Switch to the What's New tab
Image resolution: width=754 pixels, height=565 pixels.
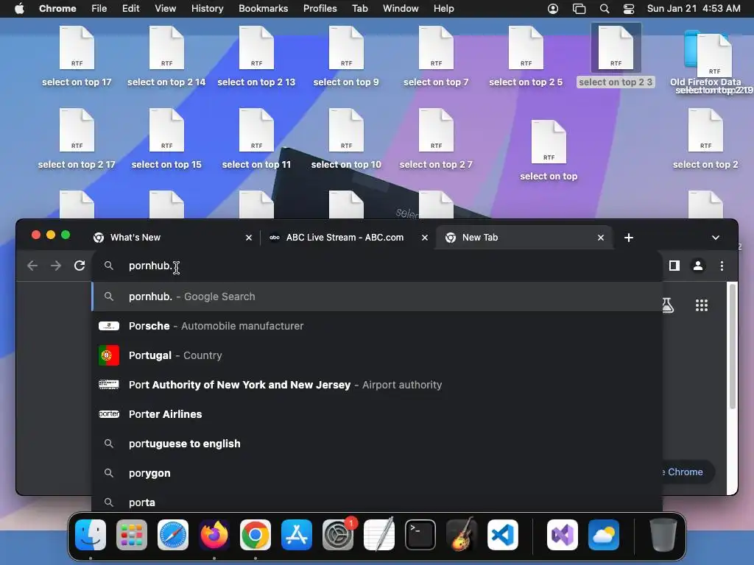pos(172,238)
